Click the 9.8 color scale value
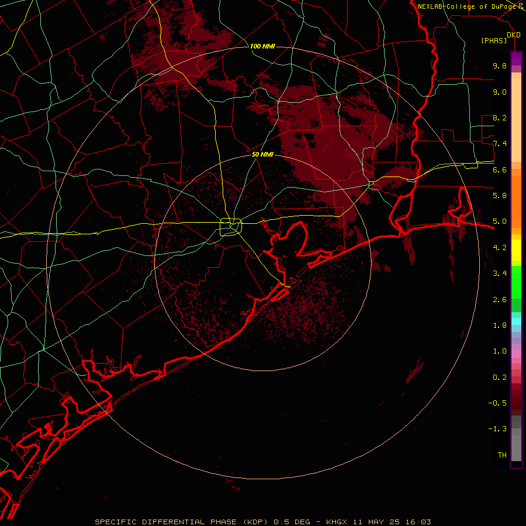This screenshot has height=526, width=526. coord(500,65)
